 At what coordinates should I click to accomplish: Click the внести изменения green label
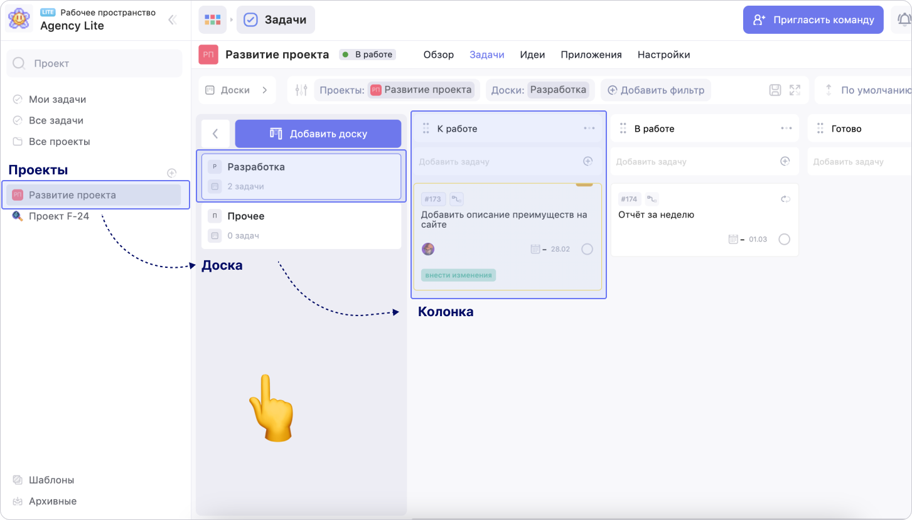[x=458, y=275]
